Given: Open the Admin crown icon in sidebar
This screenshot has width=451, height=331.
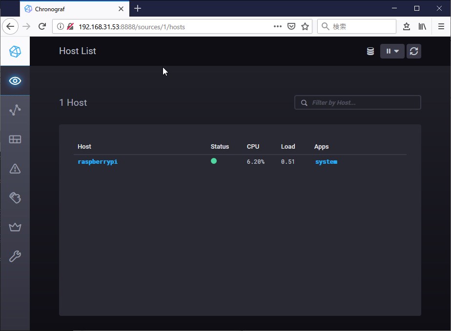Looking at the screenshot, I should coord(15,227).
